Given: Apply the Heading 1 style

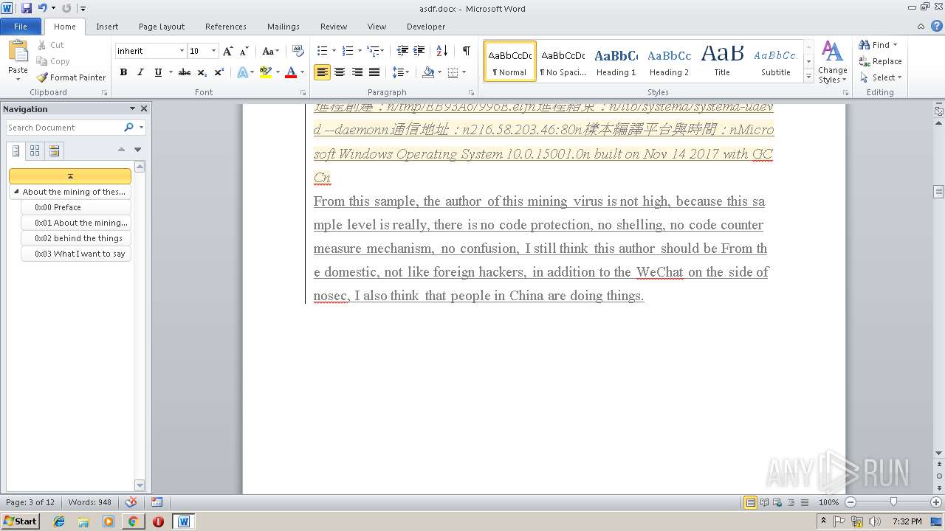Looking at the screenshot, I should 616,61.
